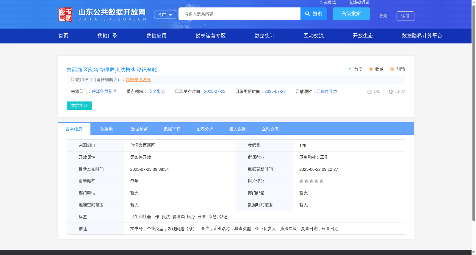The image size is (476, 255).
Task: Click the 高级搜索 button
Action: 351,14
